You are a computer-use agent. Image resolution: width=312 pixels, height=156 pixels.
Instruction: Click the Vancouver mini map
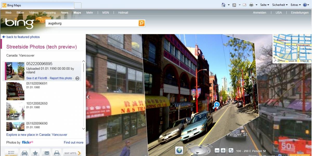292,49
